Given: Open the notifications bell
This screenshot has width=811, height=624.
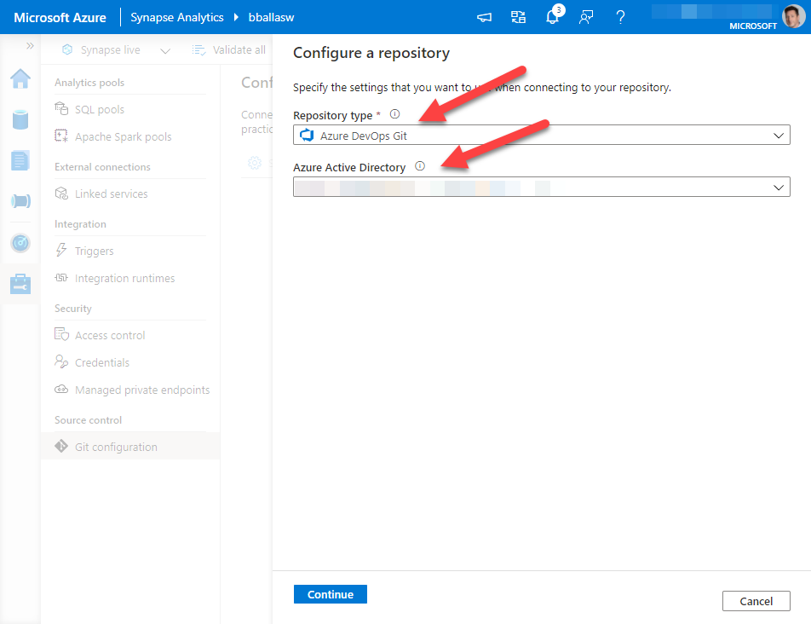Looking at the screenshot, I should tap(552, 18).
